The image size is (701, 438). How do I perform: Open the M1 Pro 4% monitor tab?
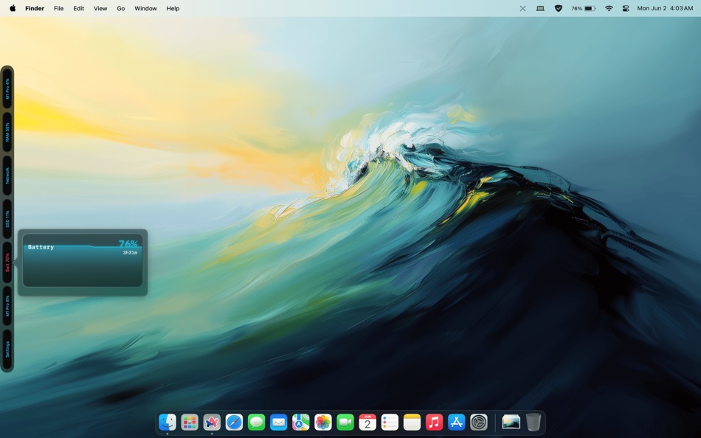(7, 88)
